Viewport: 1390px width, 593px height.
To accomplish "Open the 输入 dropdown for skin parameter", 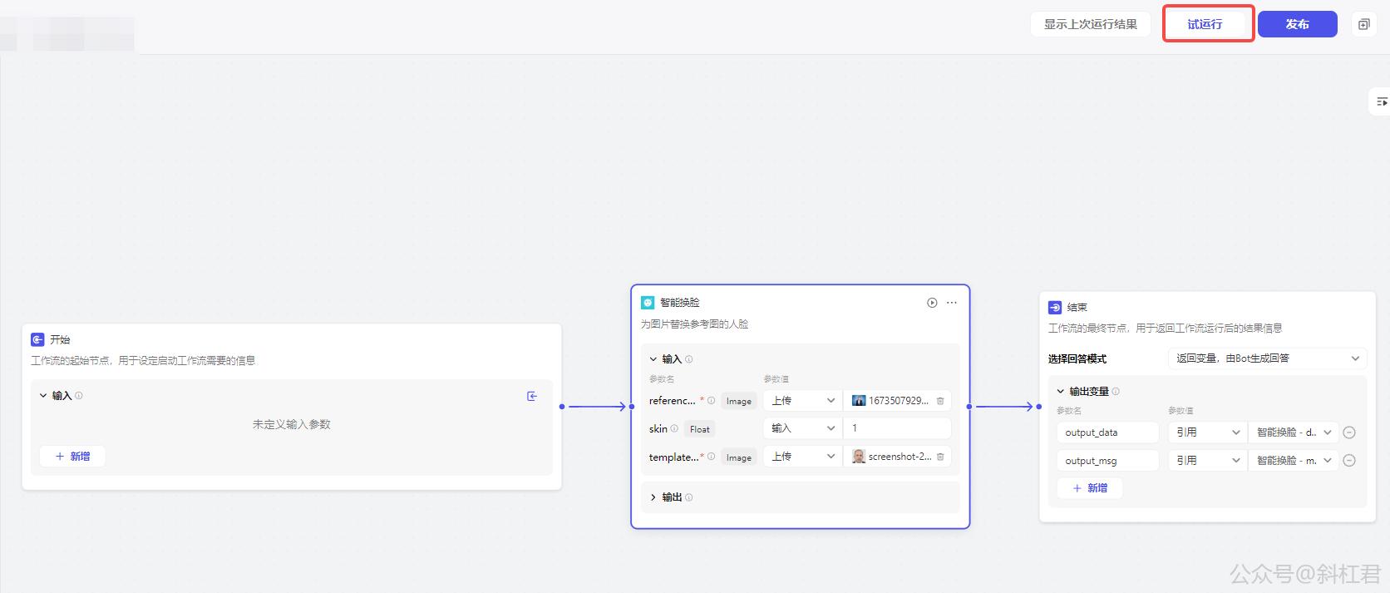I will tap(802, 428).
